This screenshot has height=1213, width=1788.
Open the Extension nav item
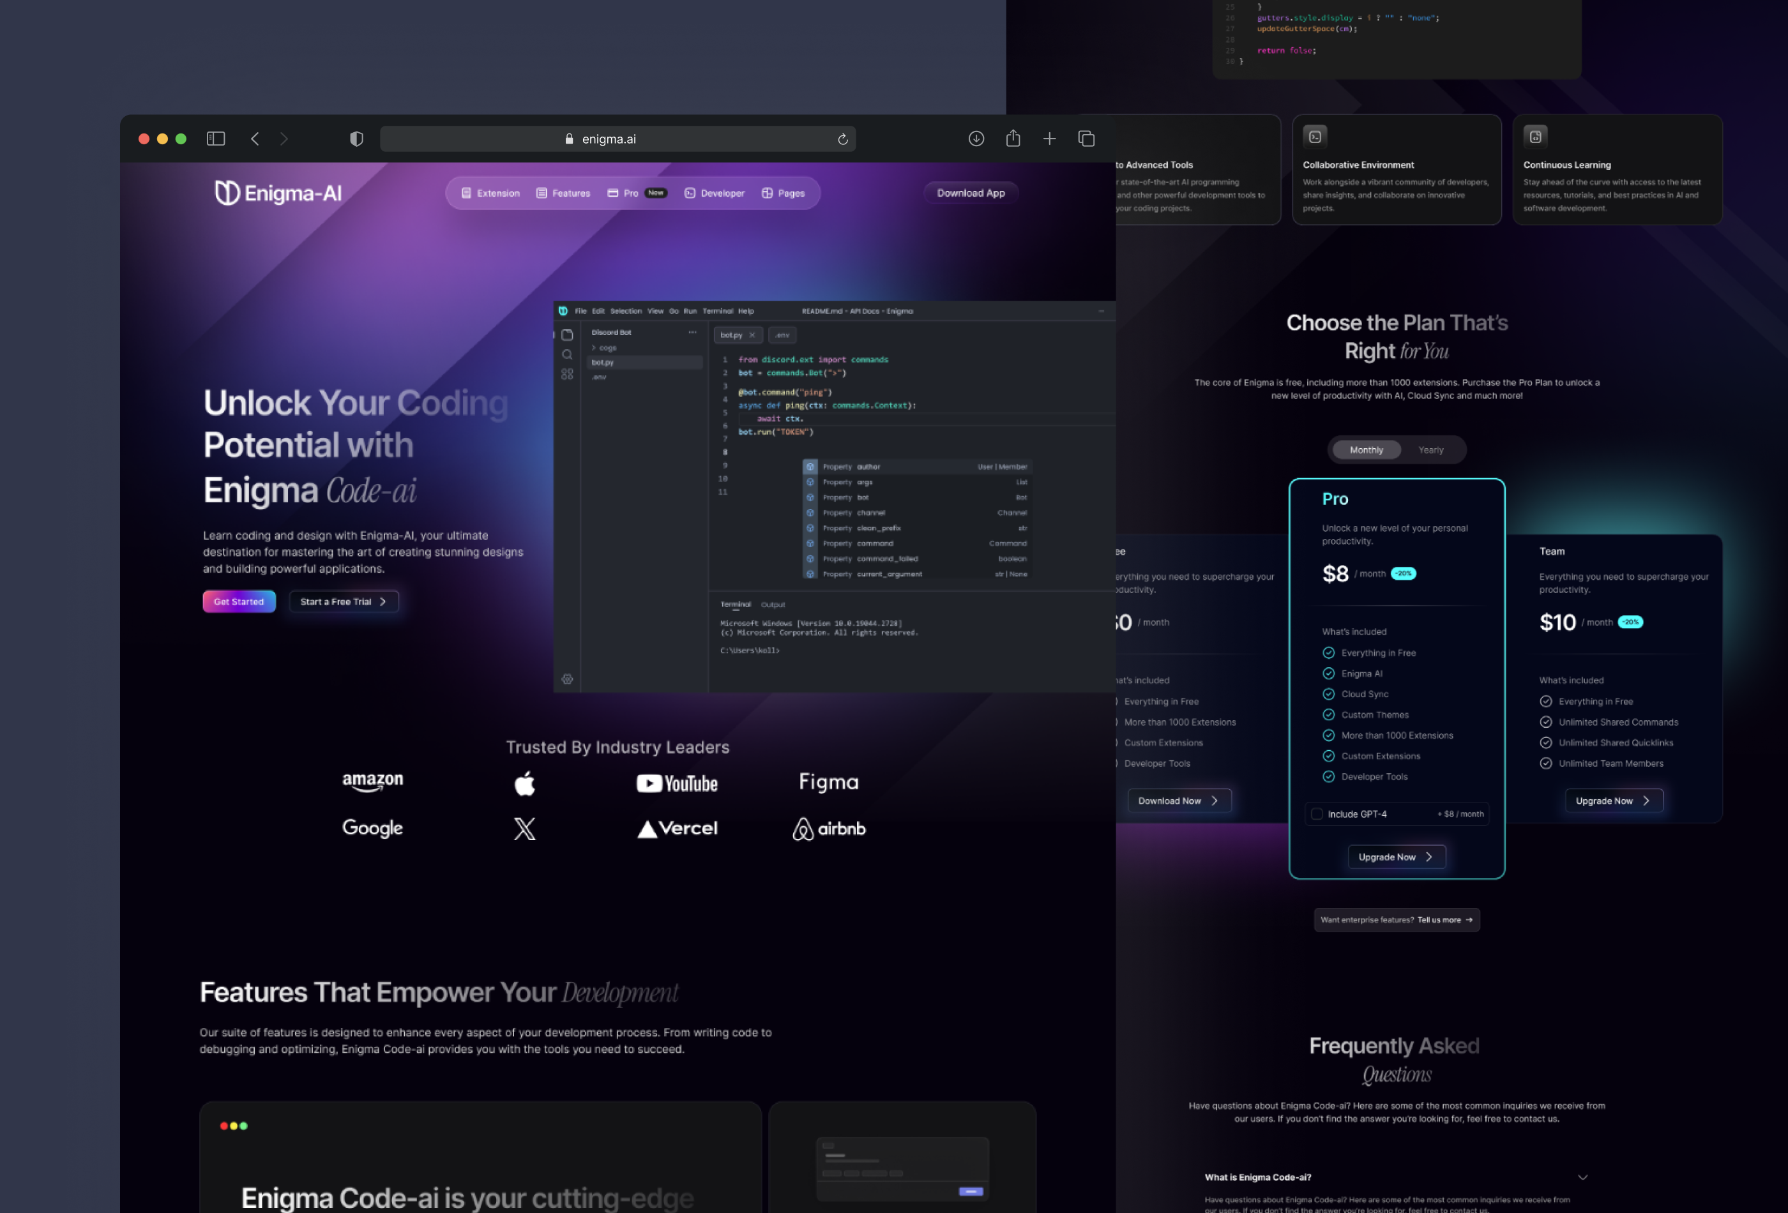(490, 193)
